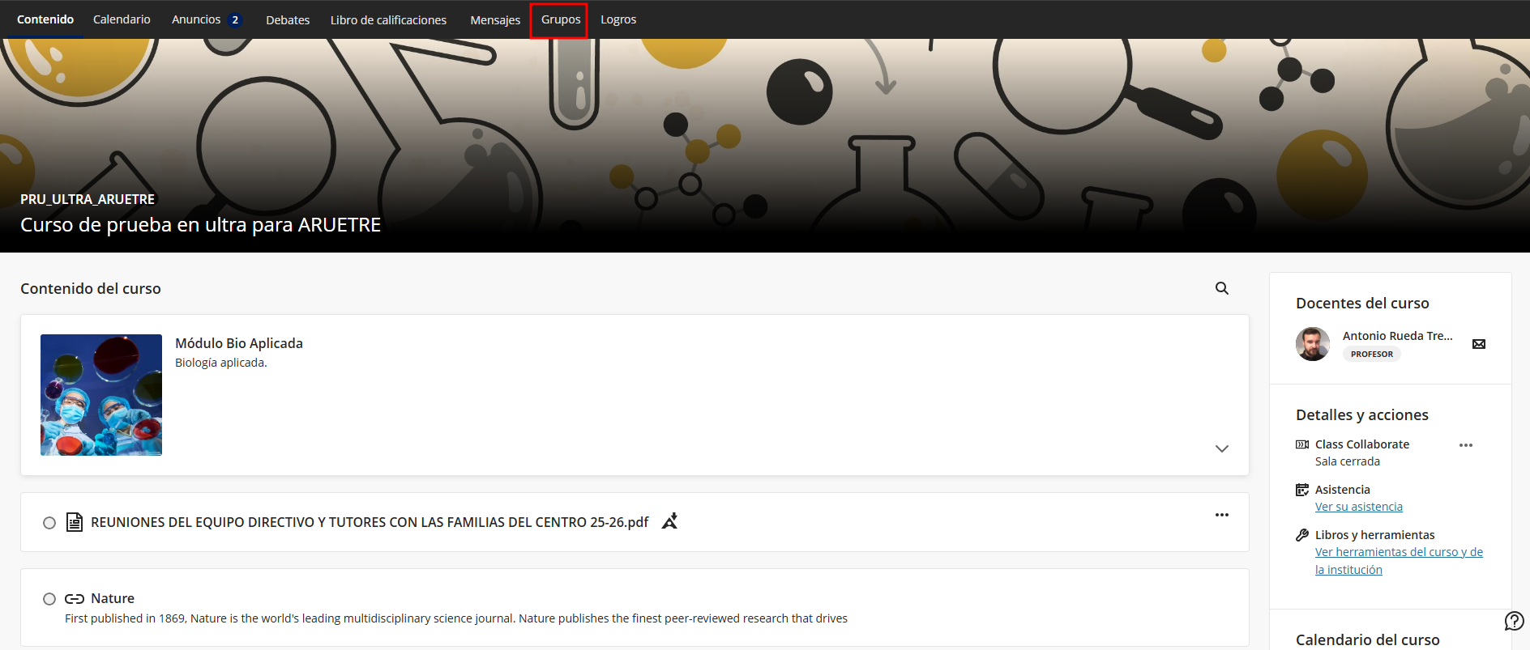1530x650 pixels.
Task: Go to the Anuncios tab
Action: tap(196, 19)
